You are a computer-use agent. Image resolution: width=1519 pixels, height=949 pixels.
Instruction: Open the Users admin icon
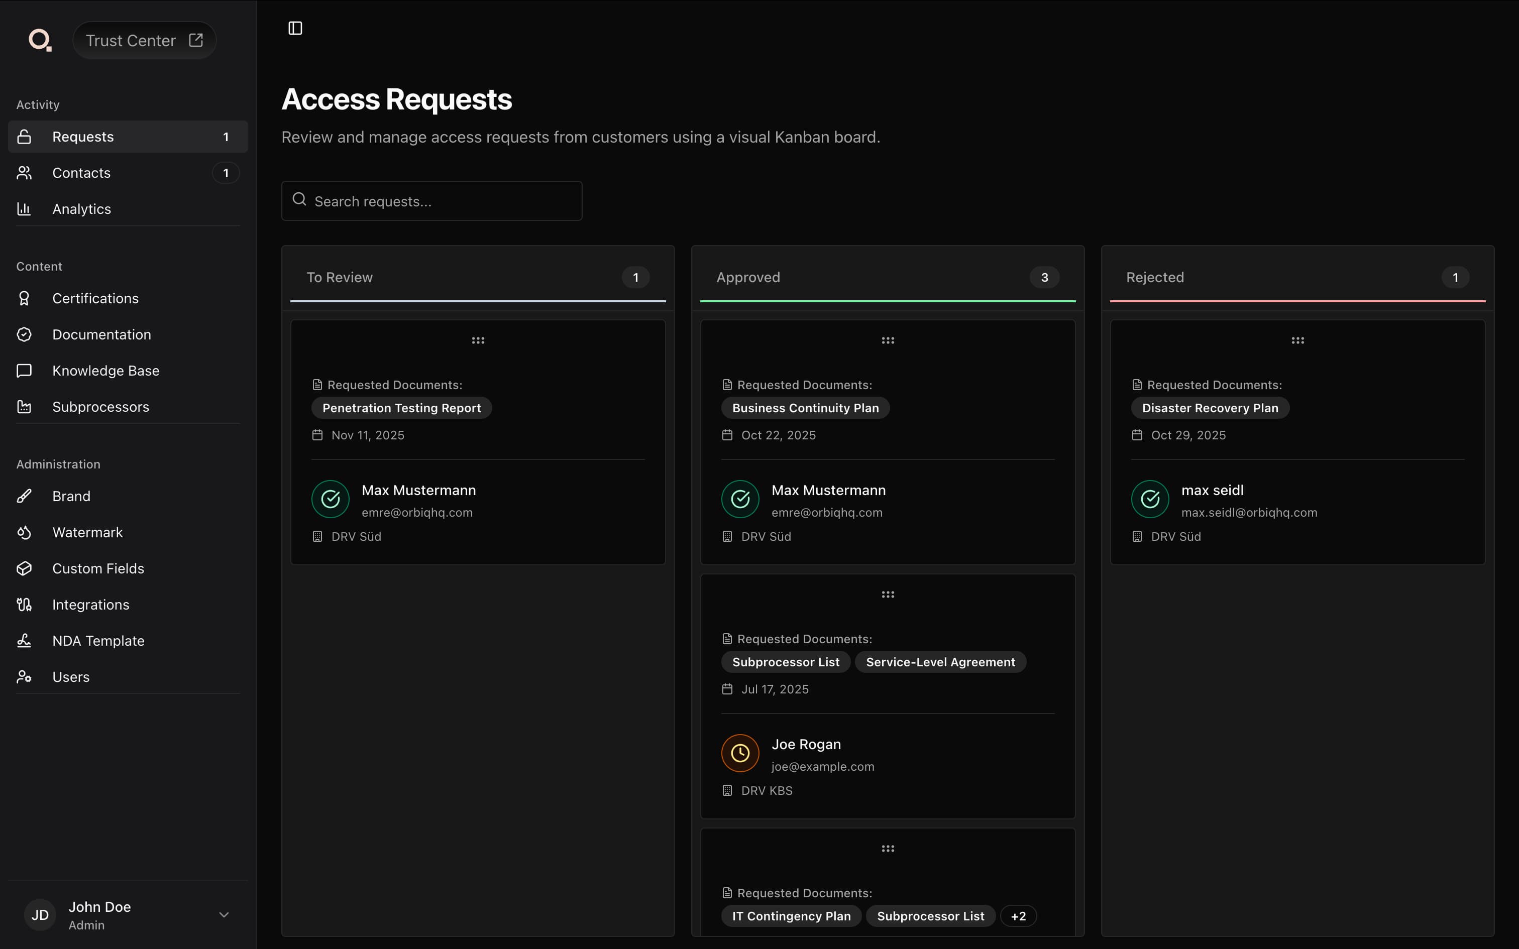(x=24, y=677)
